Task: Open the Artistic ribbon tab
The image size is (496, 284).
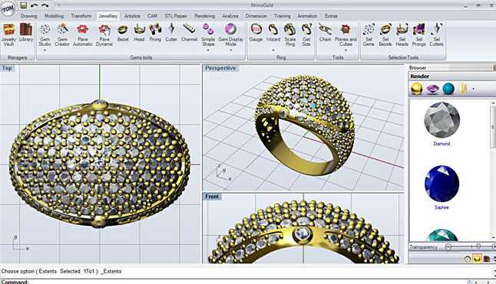Action: click(132, 16)
